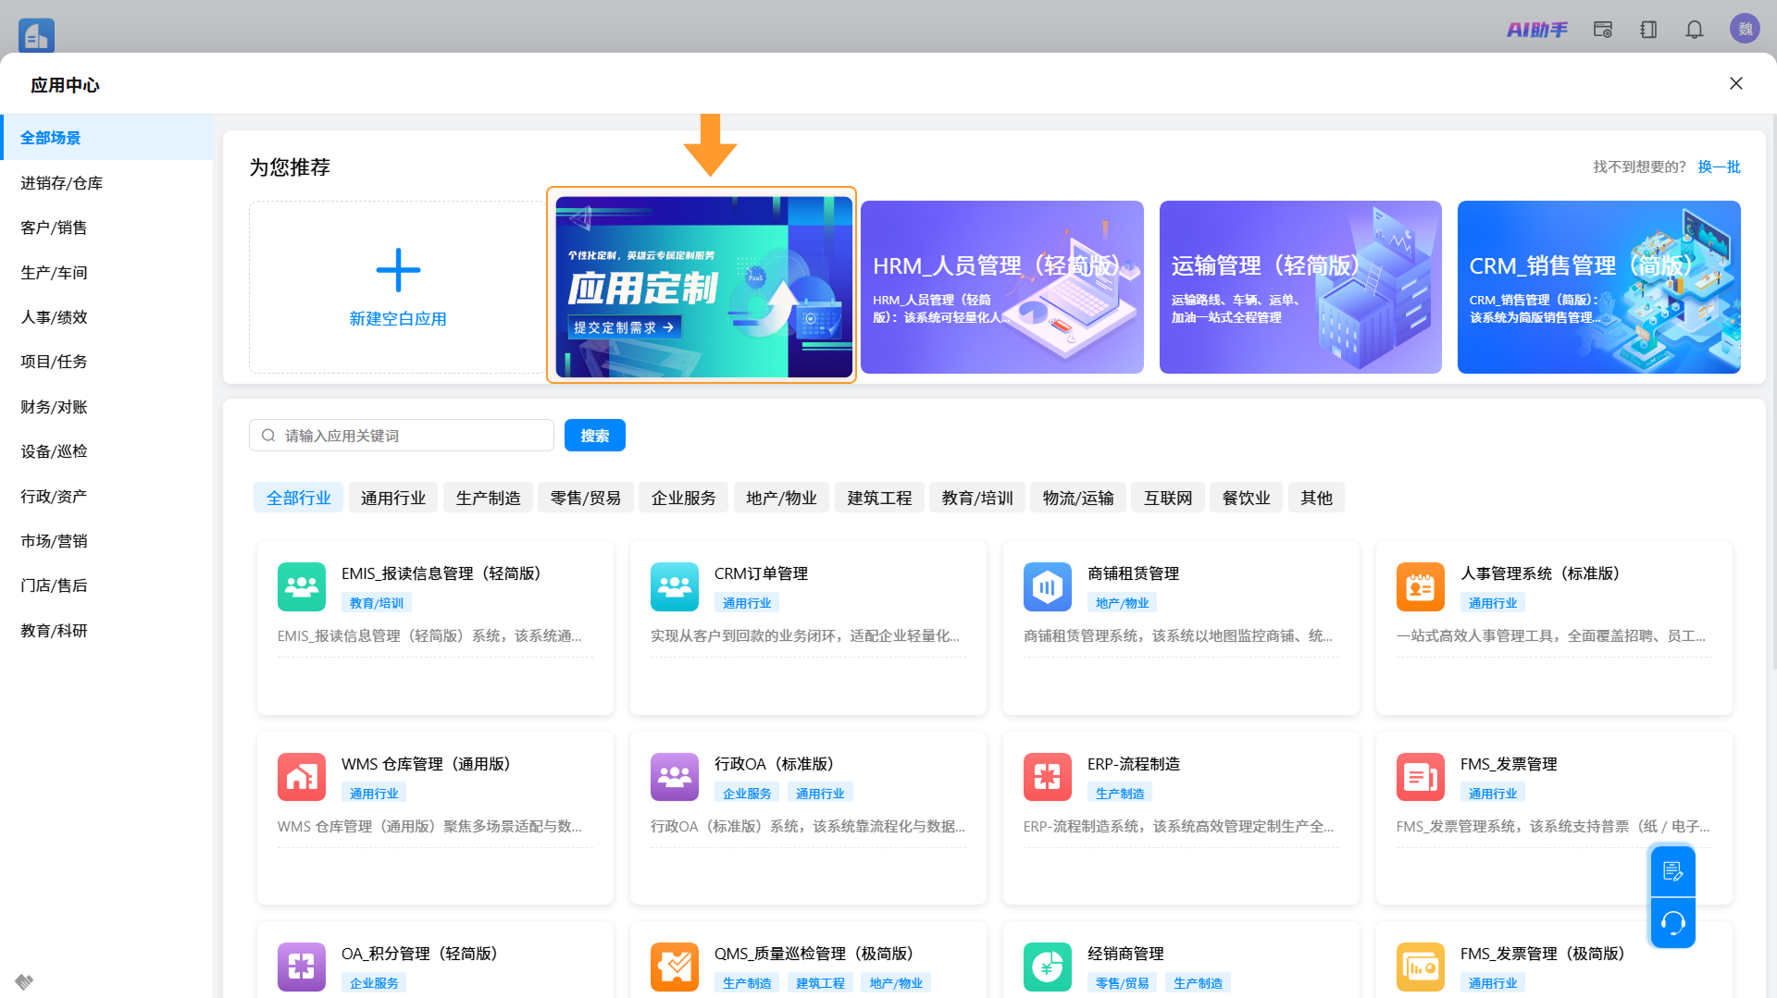Click the 应用关键词 search input field
Viewport: 1777px width, 998px height.
[402, 436]
